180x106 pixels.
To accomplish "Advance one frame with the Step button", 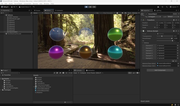I will [94, 7].
